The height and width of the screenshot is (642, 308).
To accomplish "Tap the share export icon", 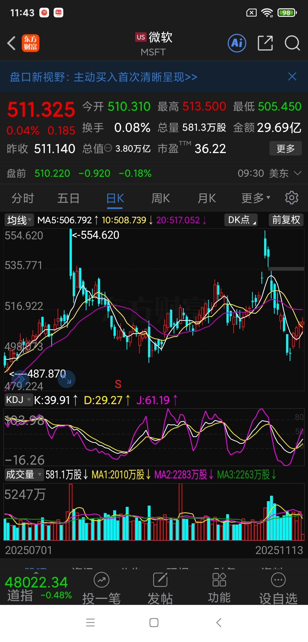I will click(265, 43).
